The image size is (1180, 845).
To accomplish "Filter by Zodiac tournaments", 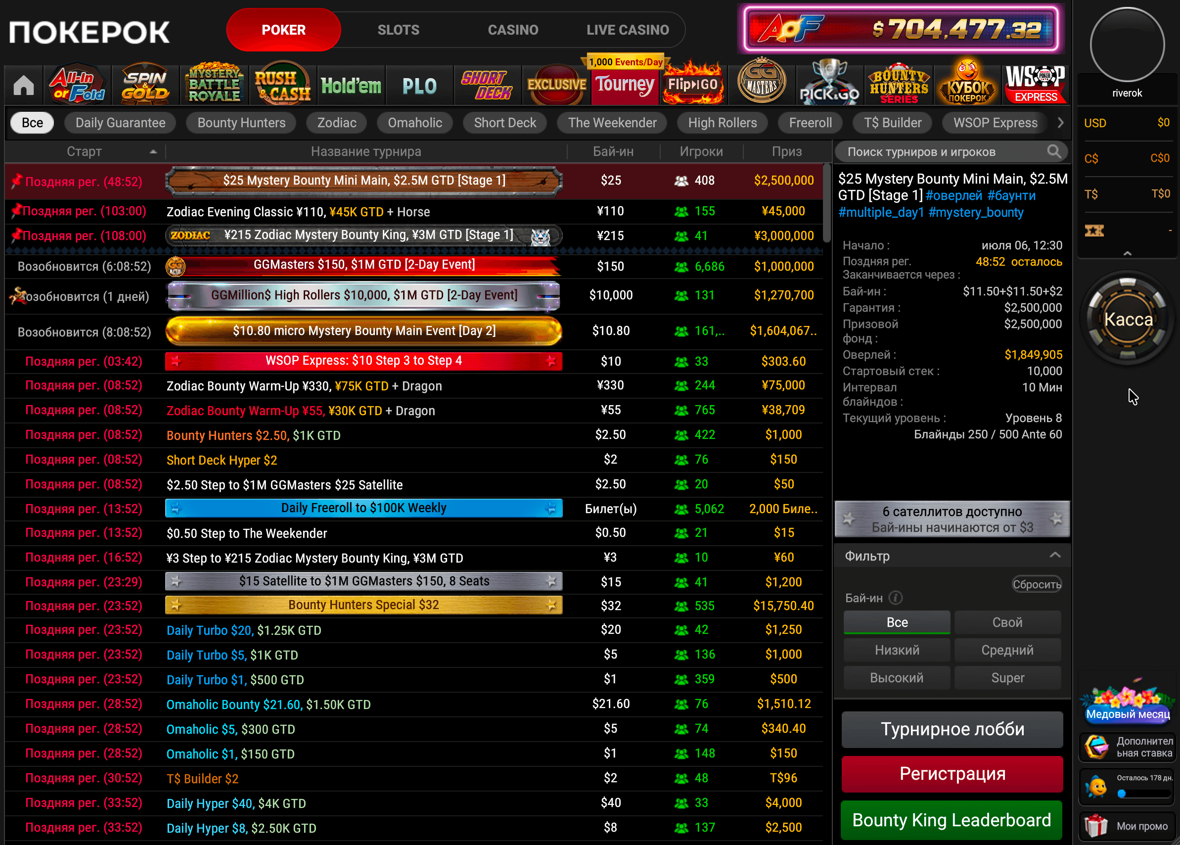I will pos(336,123).
